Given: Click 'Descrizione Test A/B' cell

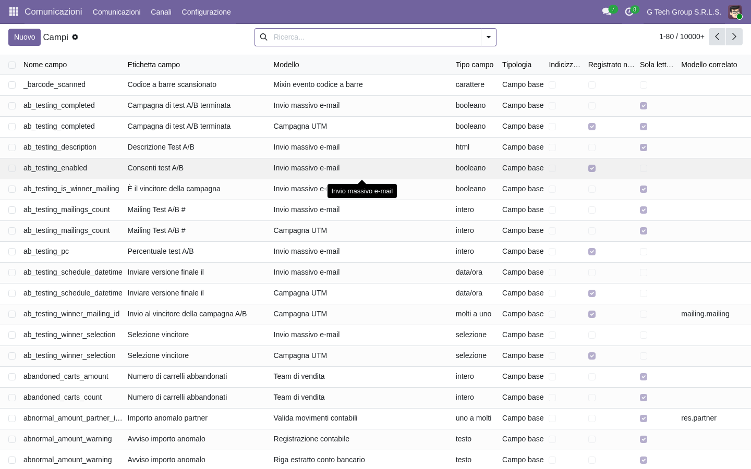Looking at the screenshot, I should [x=161, y=147].
